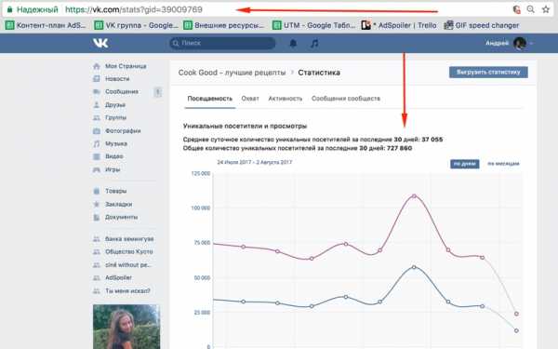Open the profile photo thumbnail in sidebar

(126, 327)
